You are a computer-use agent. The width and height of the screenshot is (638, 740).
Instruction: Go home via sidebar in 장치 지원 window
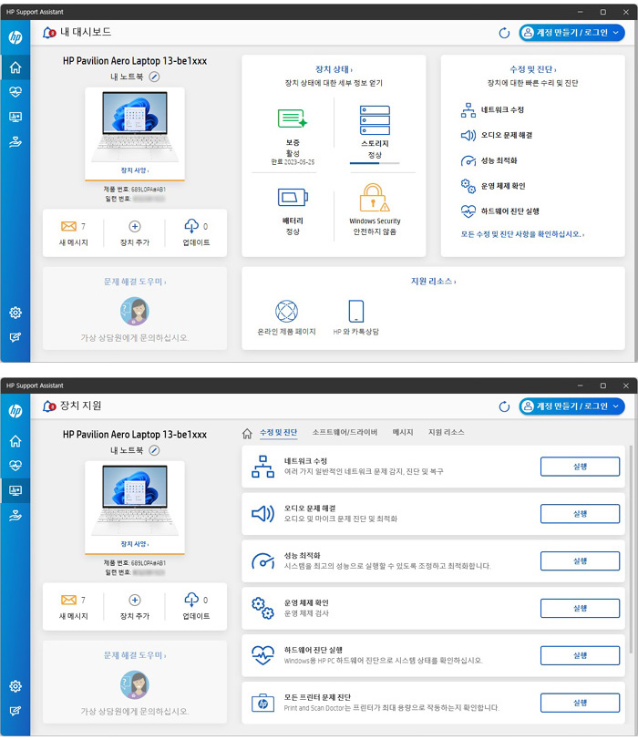[x=15, y=441]
